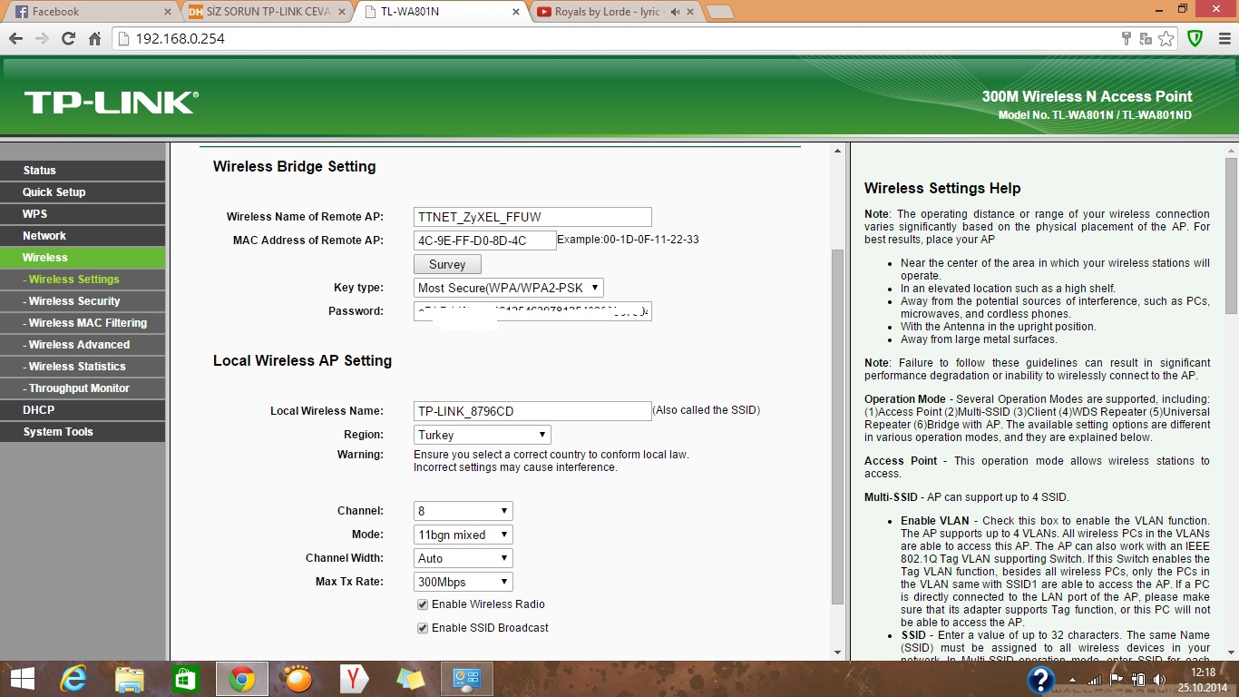Viewport: 1239px width, 697px height.
Task: Click the TP-LINK logo
Action: (111, 102)
